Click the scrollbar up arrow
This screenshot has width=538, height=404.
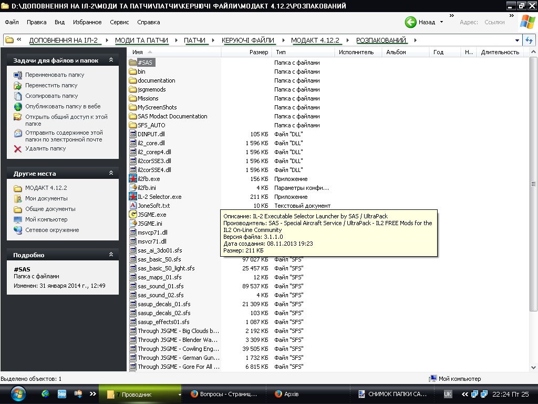tap(533, 52)
